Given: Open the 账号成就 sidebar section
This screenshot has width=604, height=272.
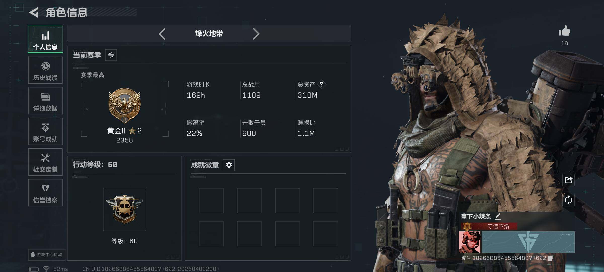Looking at the screenshot, I should pos(45,131).
